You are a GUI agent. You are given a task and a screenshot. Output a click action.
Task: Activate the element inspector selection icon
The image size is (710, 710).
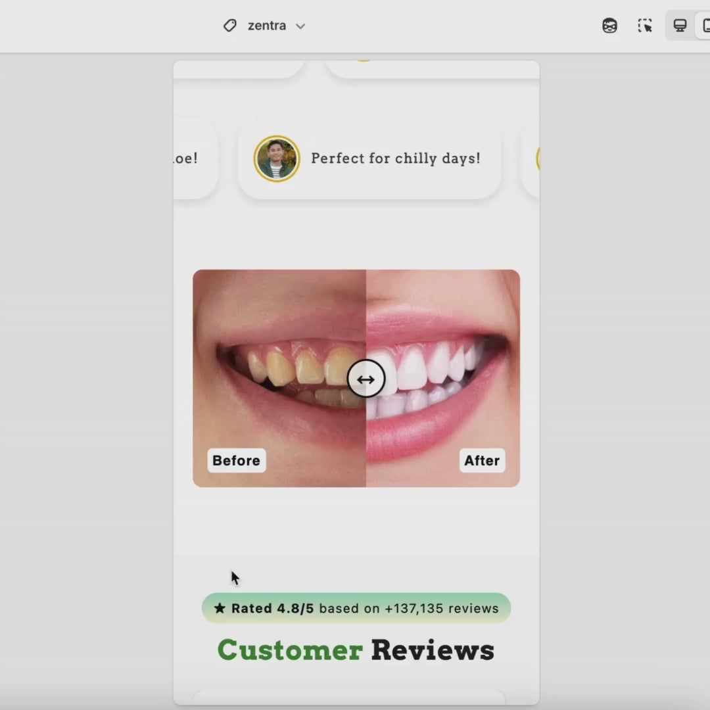pyautogui.click(x=645, y=26)
